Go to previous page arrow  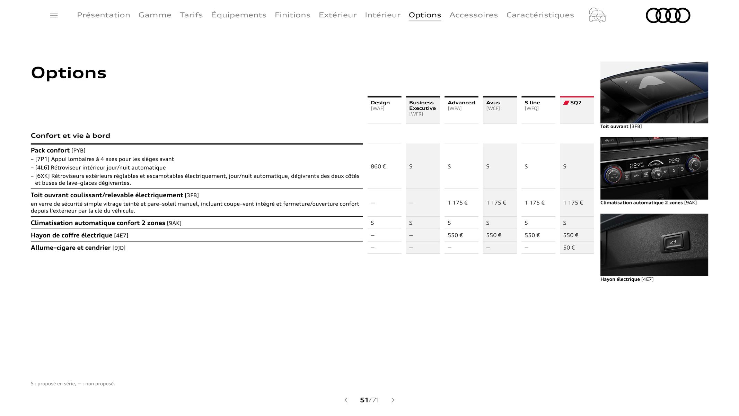[x=346, y=400]
